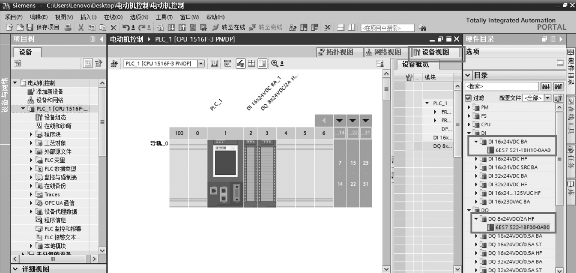Image resolution: width=576 pixels, height=273 pixels.
Task: Click the catalog search upward icon
Action: 558,87
